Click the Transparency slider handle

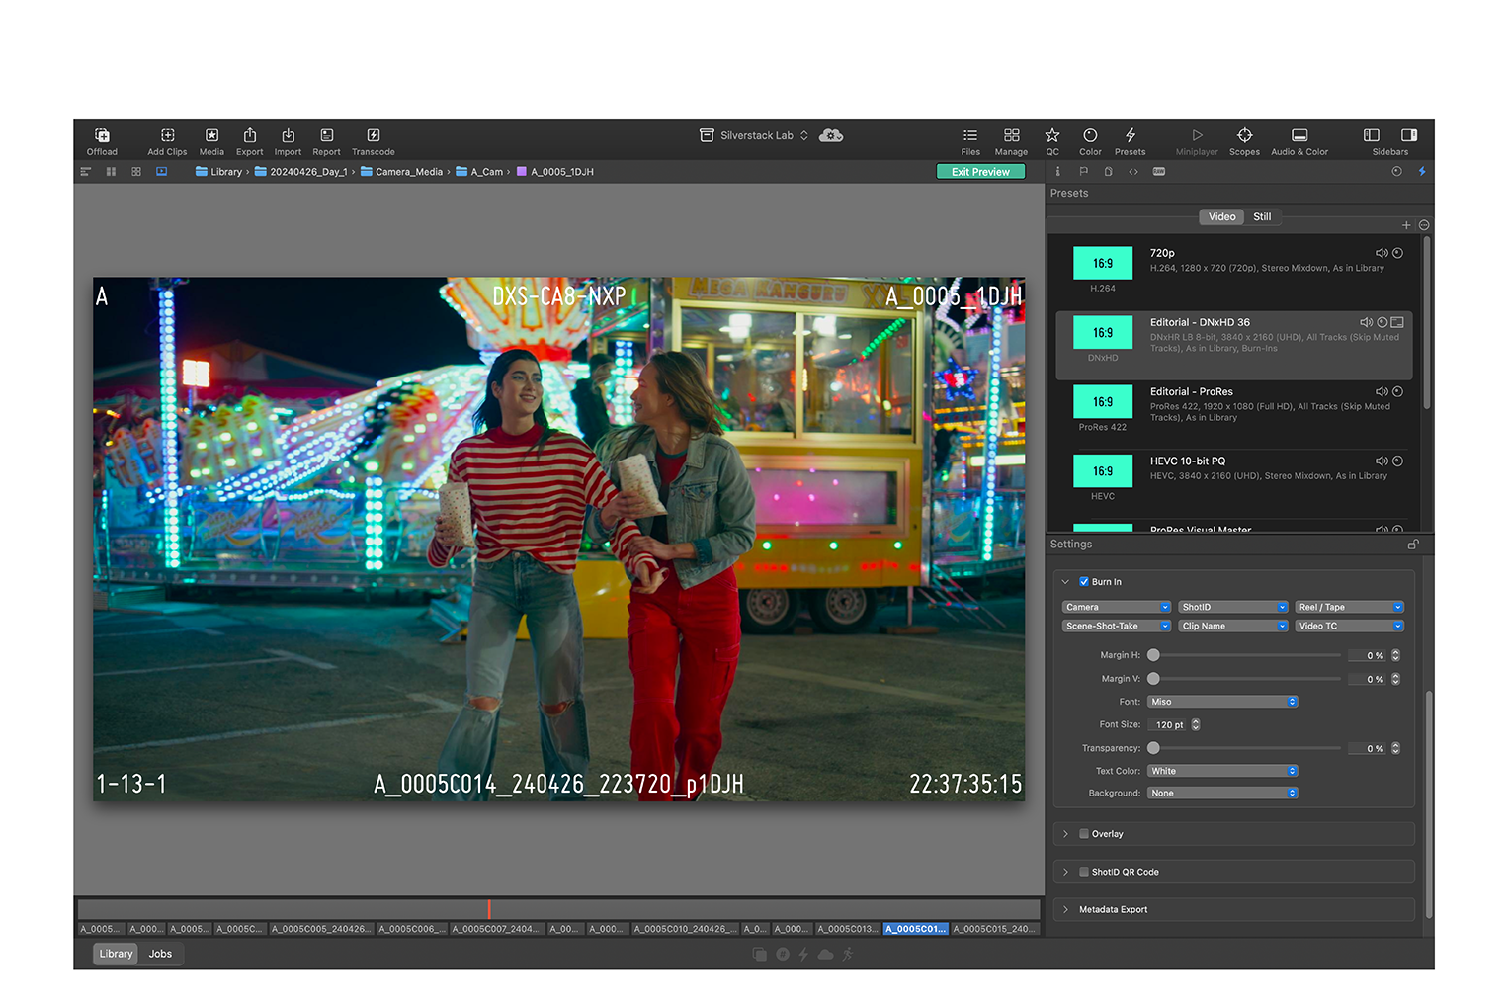1153,748
